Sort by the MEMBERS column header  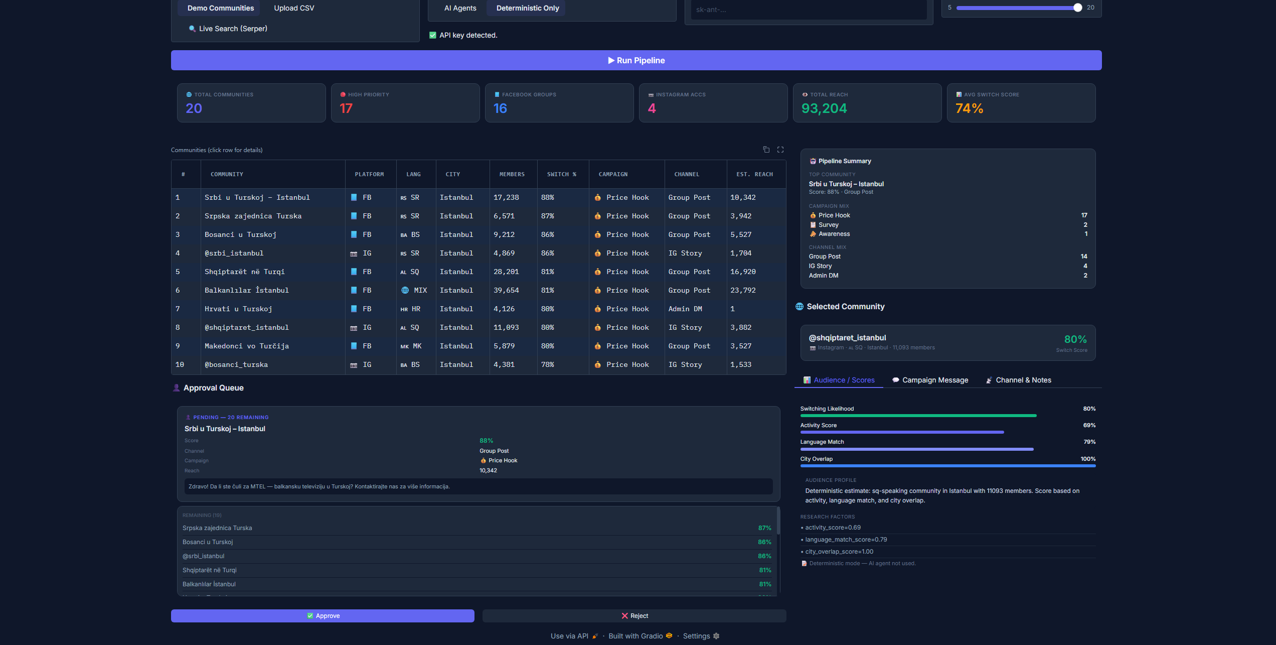pos(513,174)
